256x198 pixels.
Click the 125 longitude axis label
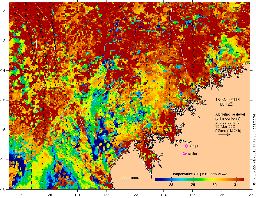pyautogui.click(x=193, y=195)
